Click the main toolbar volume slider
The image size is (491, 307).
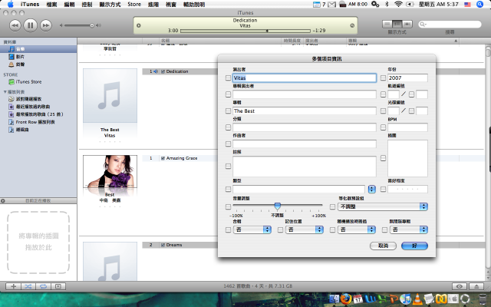tap(79, 25)
